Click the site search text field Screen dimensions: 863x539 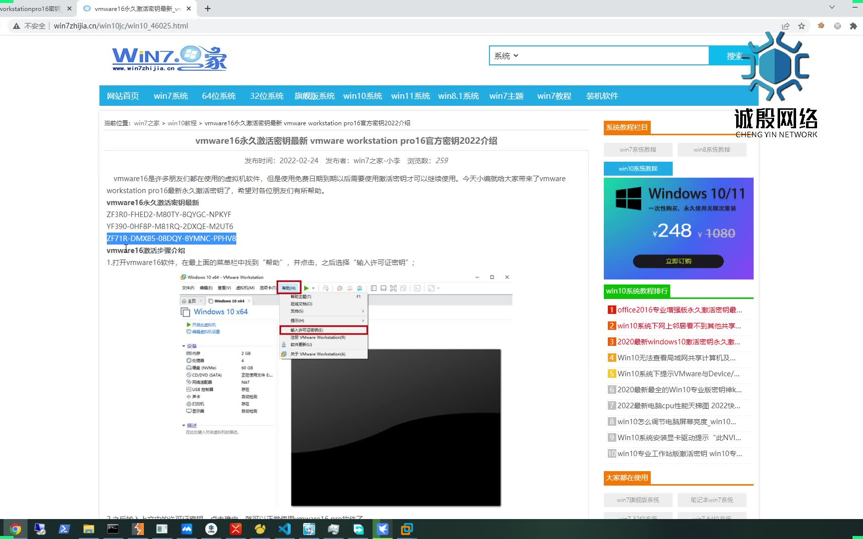(x=614, y=56)
